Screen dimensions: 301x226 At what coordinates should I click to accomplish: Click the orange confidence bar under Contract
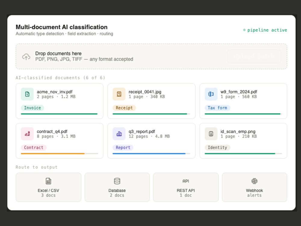(53, 154)
